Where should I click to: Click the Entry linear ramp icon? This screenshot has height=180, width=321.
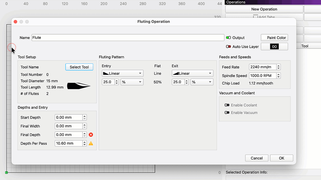pos(106,73)
